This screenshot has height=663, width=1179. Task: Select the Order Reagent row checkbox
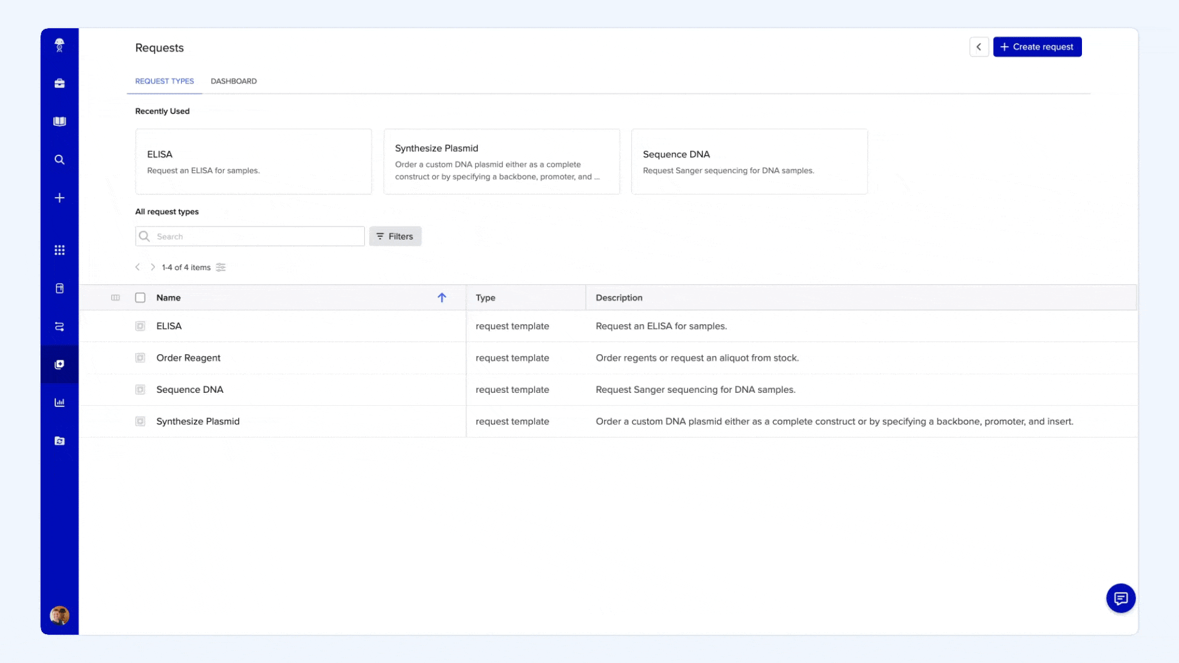click(x=140, y=358)
